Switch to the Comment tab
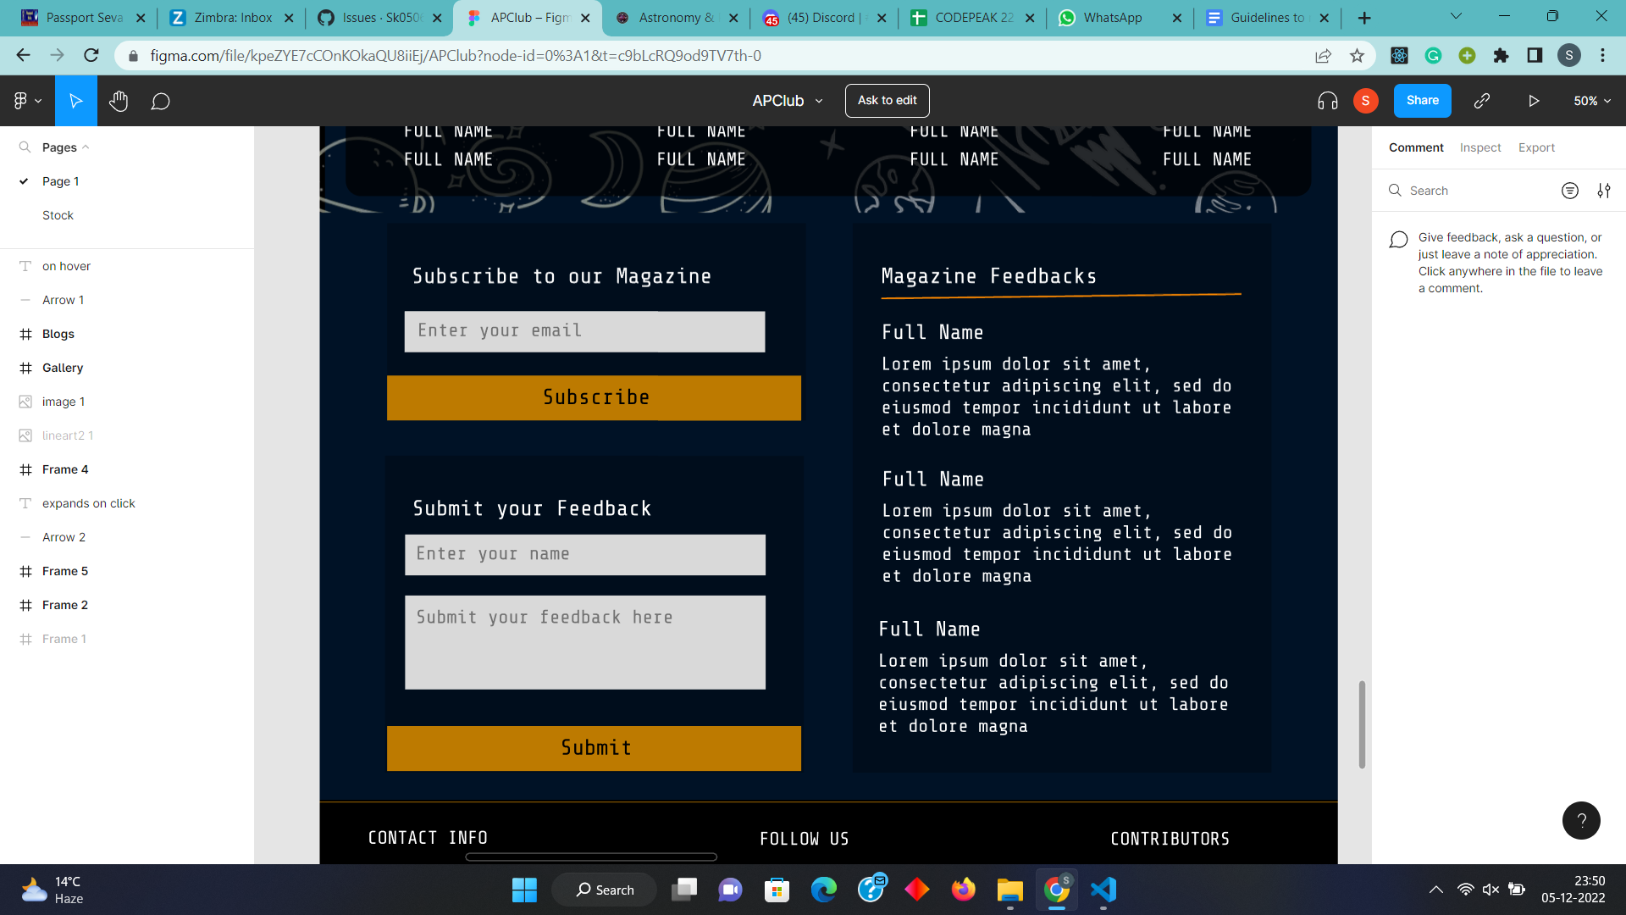Viewport: 1626px width, 915px height. tap(1416, 147)
